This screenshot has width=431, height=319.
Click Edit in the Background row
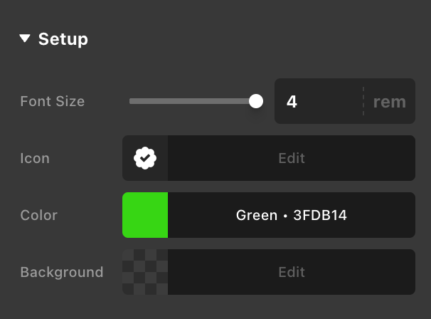click(292, 272)
